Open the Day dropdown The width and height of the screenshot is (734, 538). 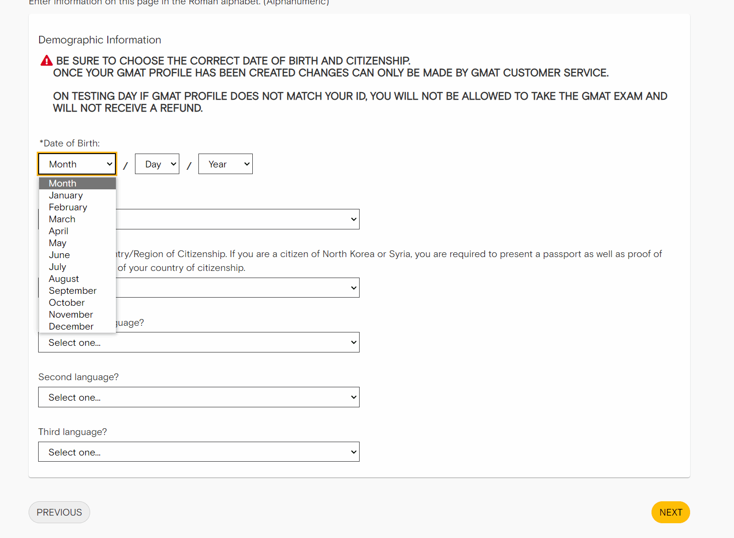(157, 164)
